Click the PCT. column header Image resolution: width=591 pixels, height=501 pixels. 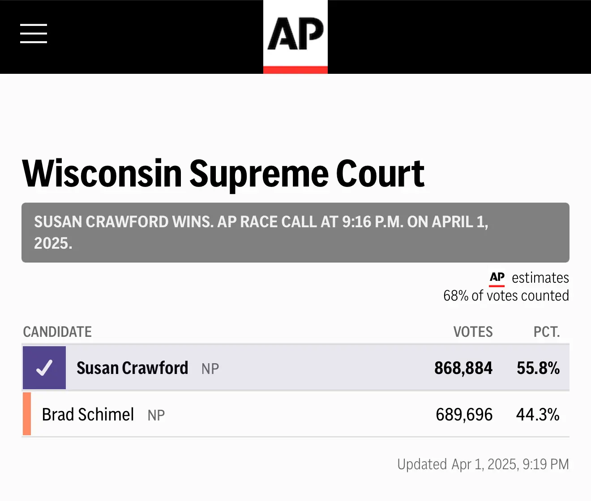(546, 332)
